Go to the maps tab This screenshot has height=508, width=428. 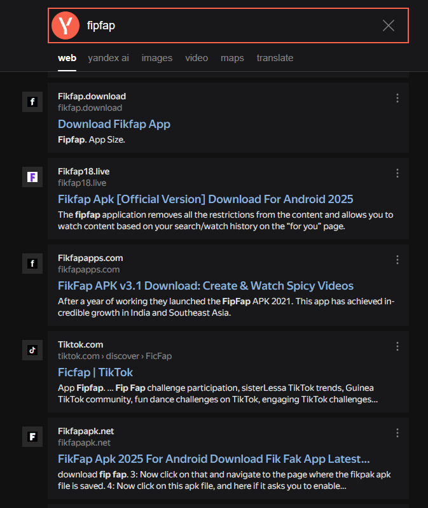coord(233,58)
